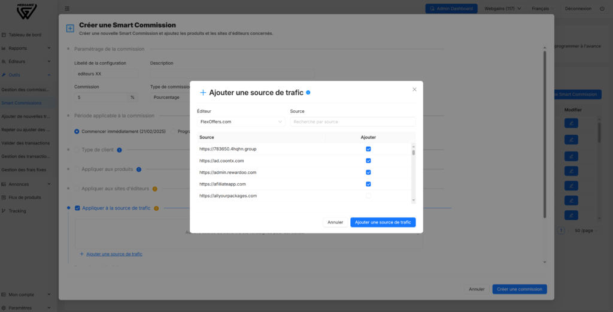Open the Webgains (117) account dropdown

[x=502, y=8]
